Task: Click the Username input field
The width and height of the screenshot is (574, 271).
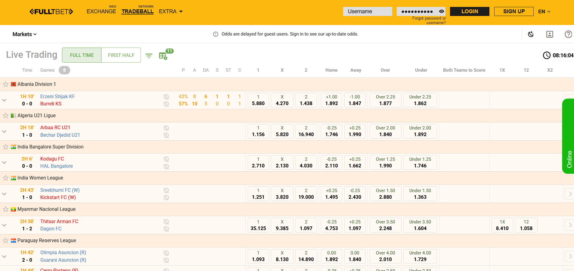Action: 367,11
